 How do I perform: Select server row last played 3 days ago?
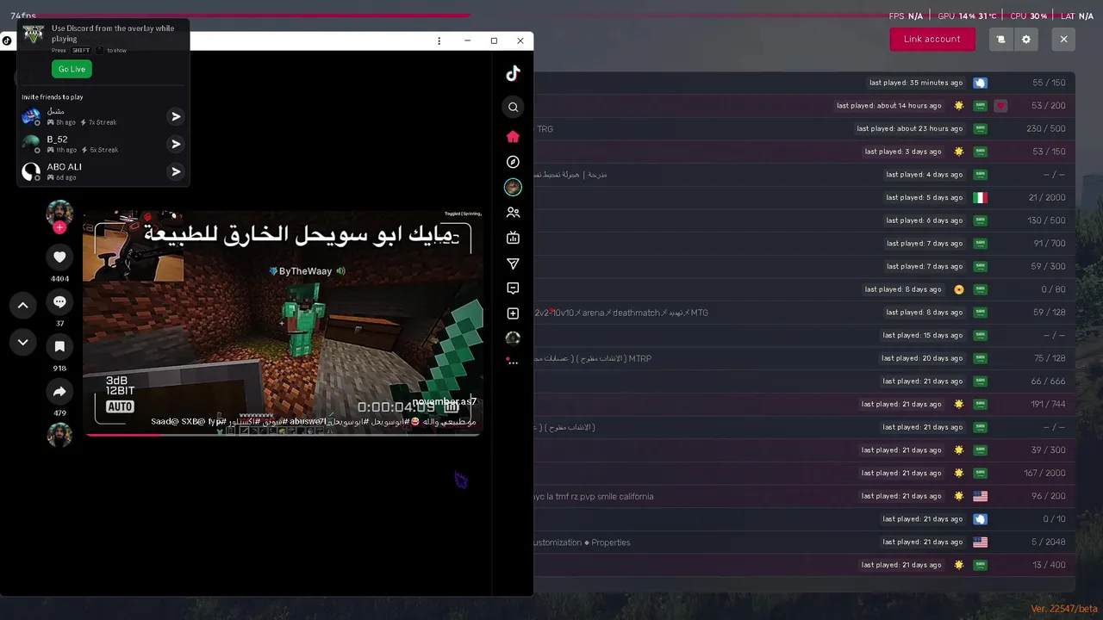tap(803, 152)
